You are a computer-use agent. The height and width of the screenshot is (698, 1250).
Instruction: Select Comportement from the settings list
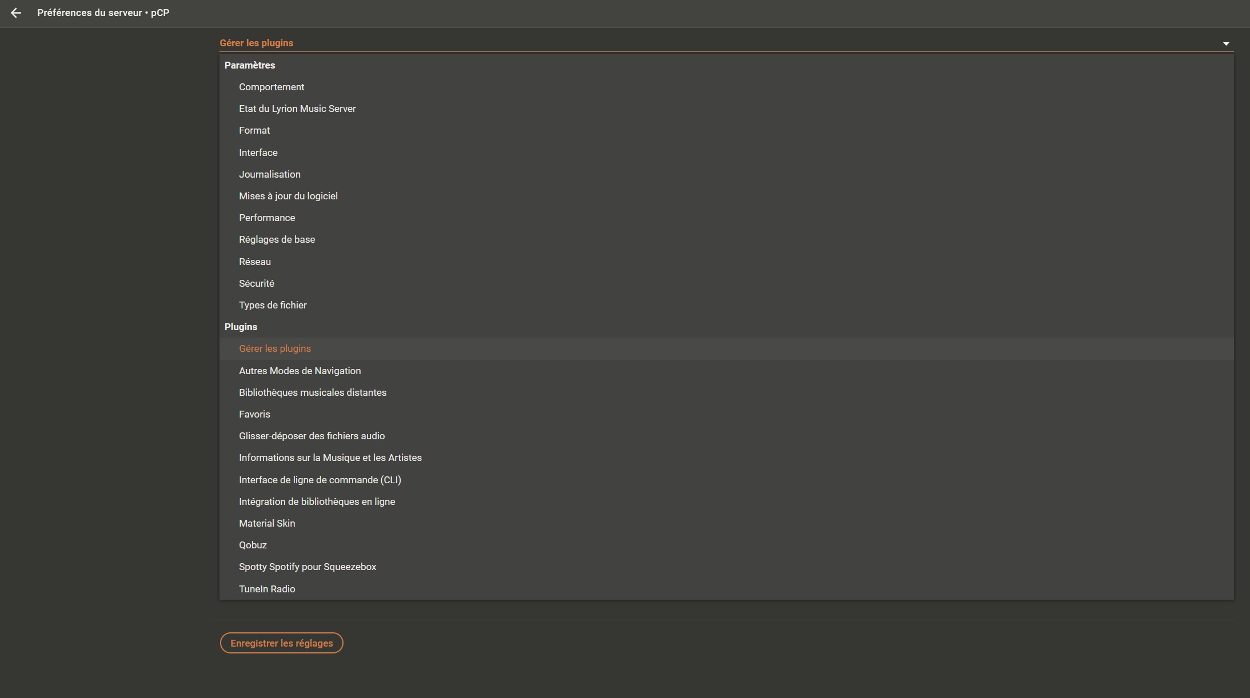pyautogui.click(x=271, y=87)
